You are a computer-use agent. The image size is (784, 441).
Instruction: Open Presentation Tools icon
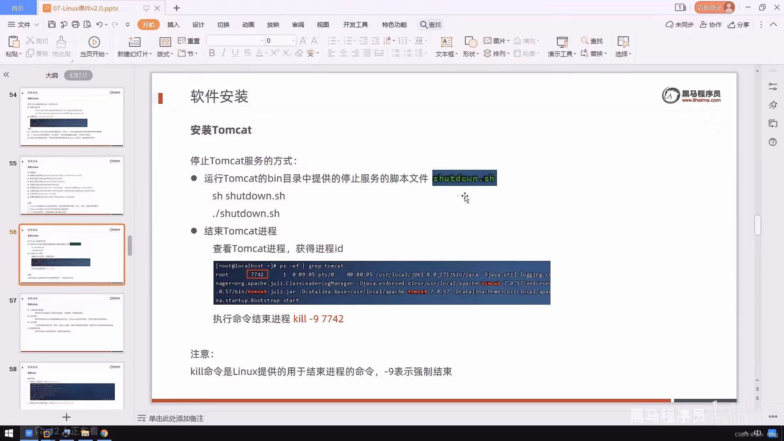(x=562, y=42)
